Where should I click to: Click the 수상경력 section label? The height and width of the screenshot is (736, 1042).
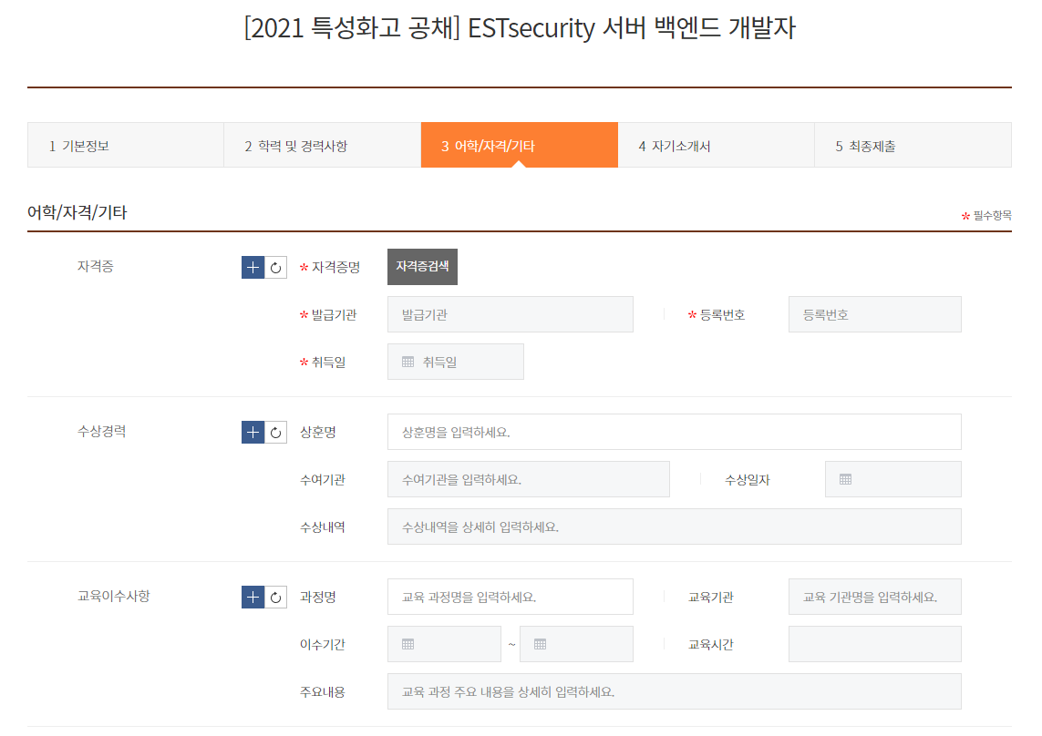(102, 431)
